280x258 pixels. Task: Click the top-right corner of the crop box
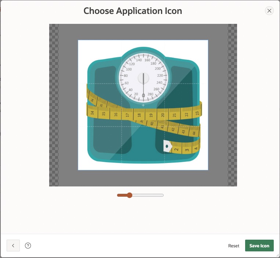[208, 40]
